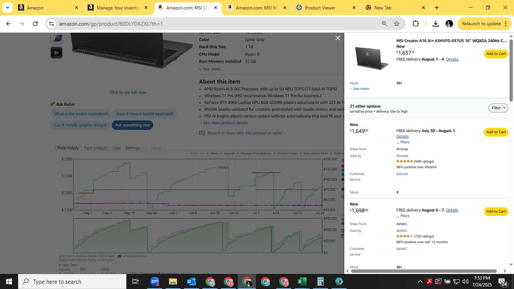Viewport: 514px width, 289px height.
Task: Switch to Manage Your Inventory tab
Action: [x=117, y=8]
